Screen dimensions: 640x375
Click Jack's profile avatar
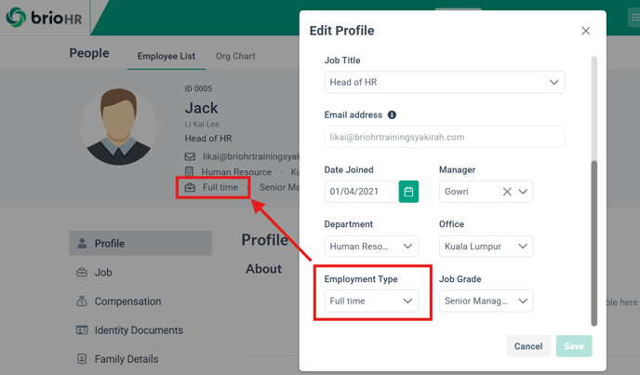click(119, 127)
